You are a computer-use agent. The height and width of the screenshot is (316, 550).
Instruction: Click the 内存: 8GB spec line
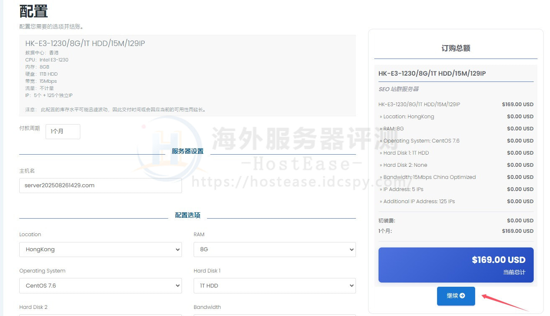click(37, 67)
